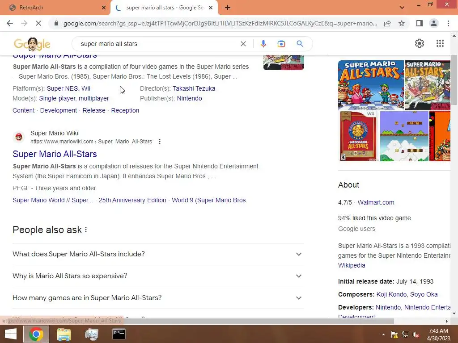This screenshot has height=343, width=458.
Task: Open the Wikipedia link in About panel
Action: [x=352, y=265]
